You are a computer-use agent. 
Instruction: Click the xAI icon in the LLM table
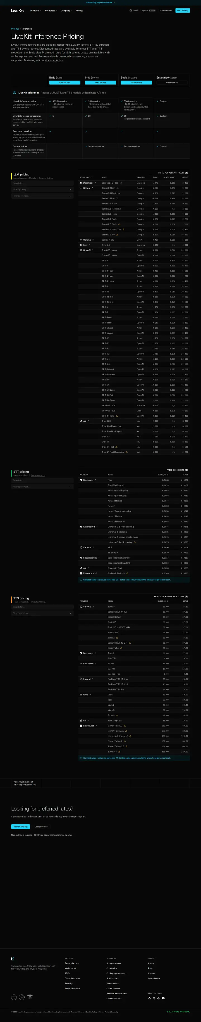(81, 421)
